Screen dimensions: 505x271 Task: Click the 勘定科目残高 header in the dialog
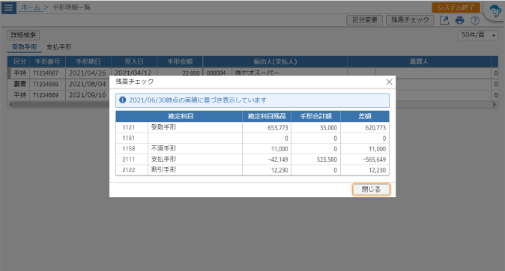point(267,116)
